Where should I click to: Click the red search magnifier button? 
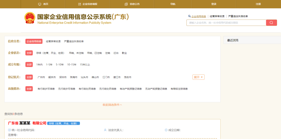click(x=271, y=23)
